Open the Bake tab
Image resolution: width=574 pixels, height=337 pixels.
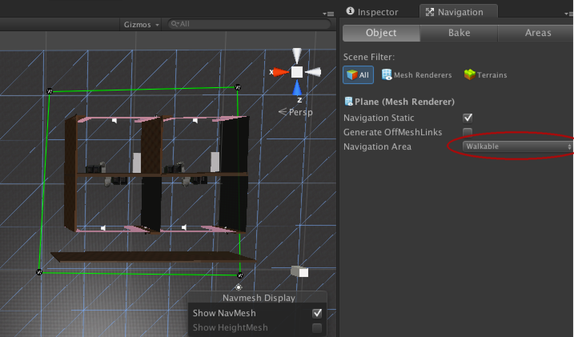coord(459,33)
